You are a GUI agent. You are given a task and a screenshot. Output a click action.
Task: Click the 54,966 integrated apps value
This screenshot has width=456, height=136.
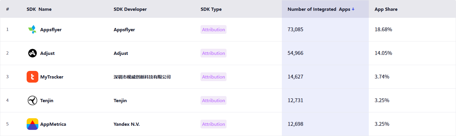tap(296, 53)
